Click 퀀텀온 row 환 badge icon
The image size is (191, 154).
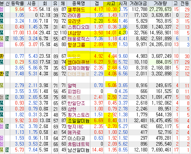(2, 56)
